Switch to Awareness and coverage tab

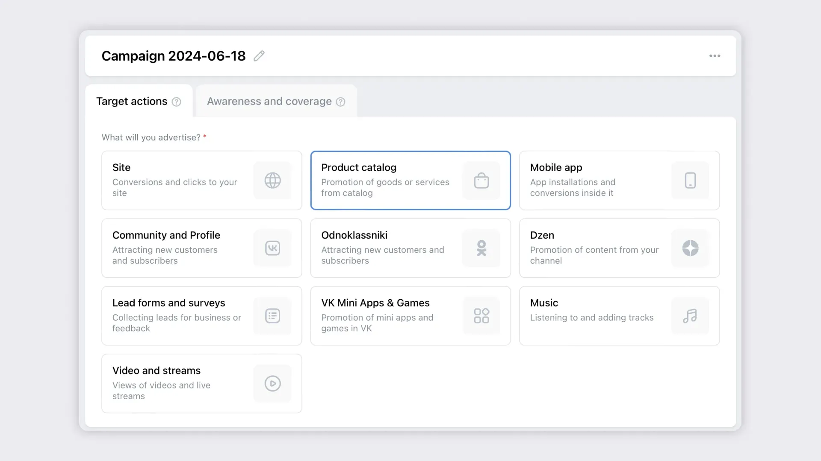point(269,102)
